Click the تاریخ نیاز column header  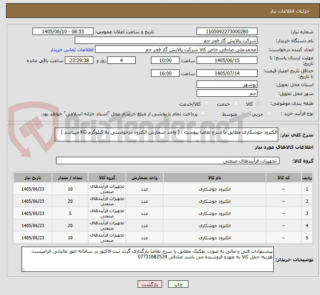click(32, 178)
